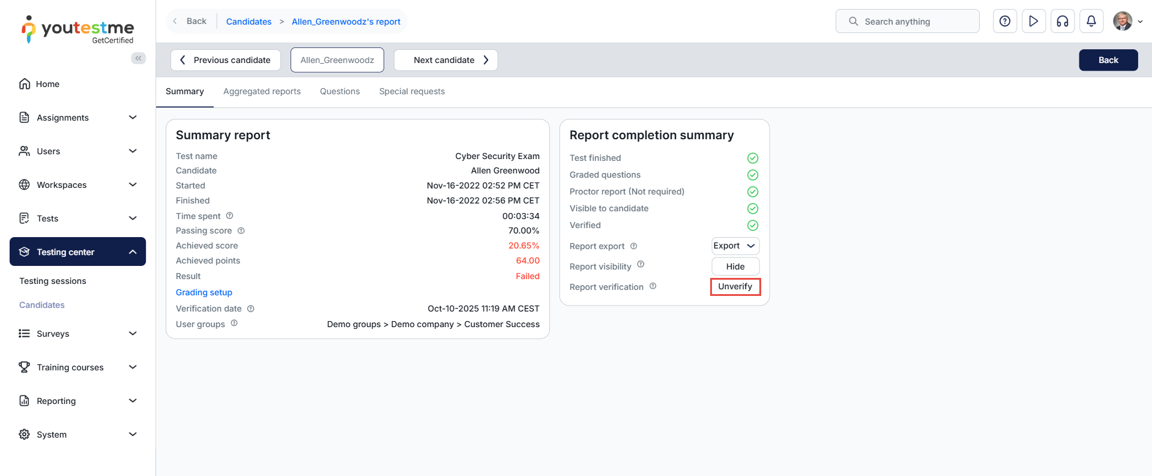The image size is (1152, 476).
Task: Click the info icon beside Time spent
Action: 229,215
